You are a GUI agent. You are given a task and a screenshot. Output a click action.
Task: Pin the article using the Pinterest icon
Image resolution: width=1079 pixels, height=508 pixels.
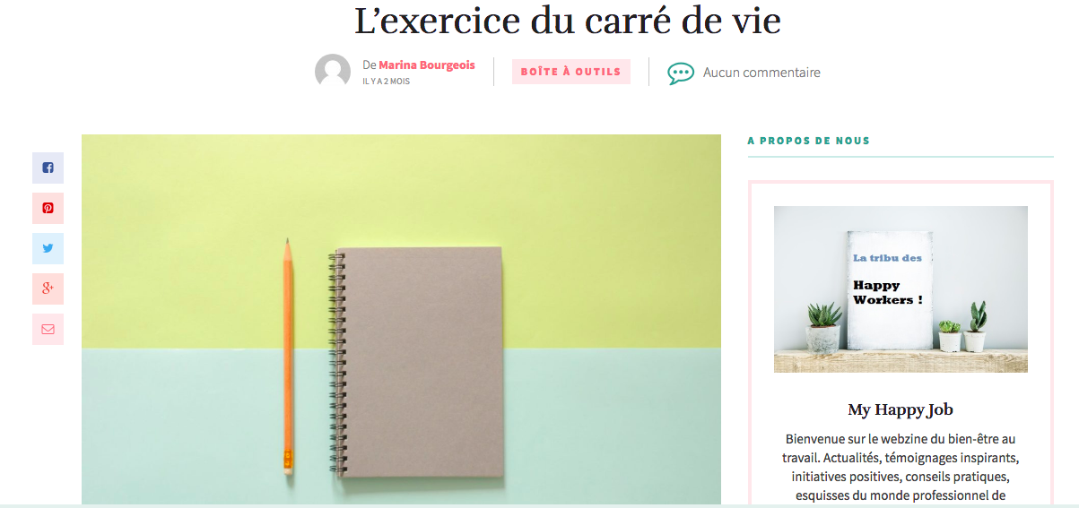pos(48,208)
